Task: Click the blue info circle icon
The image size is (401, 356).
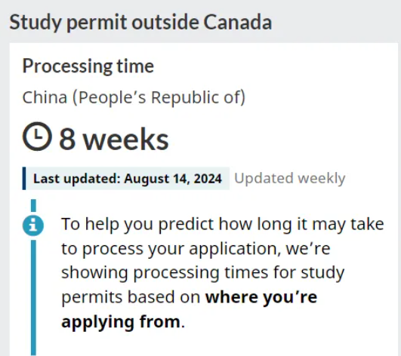Action: click(x=33, y=226)
